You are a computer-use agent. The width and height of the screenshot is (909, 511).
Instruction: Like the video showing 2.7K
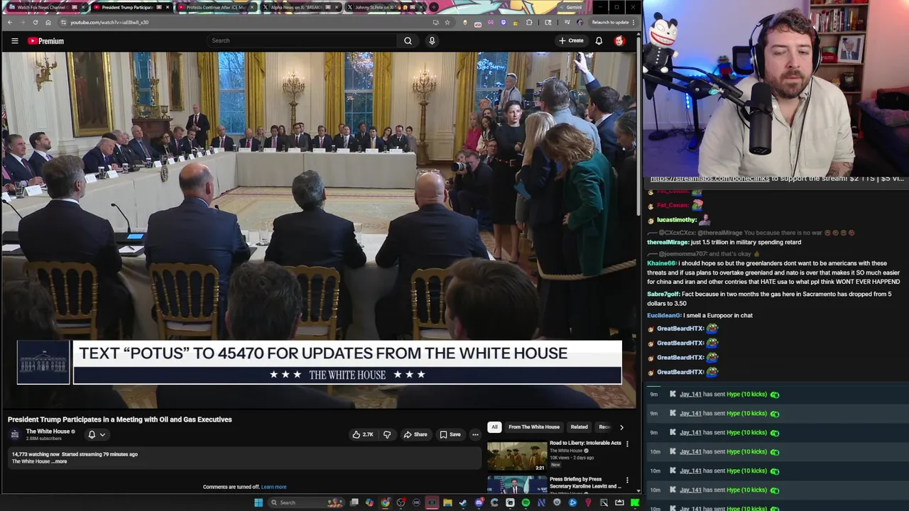[x=363, y=434]
